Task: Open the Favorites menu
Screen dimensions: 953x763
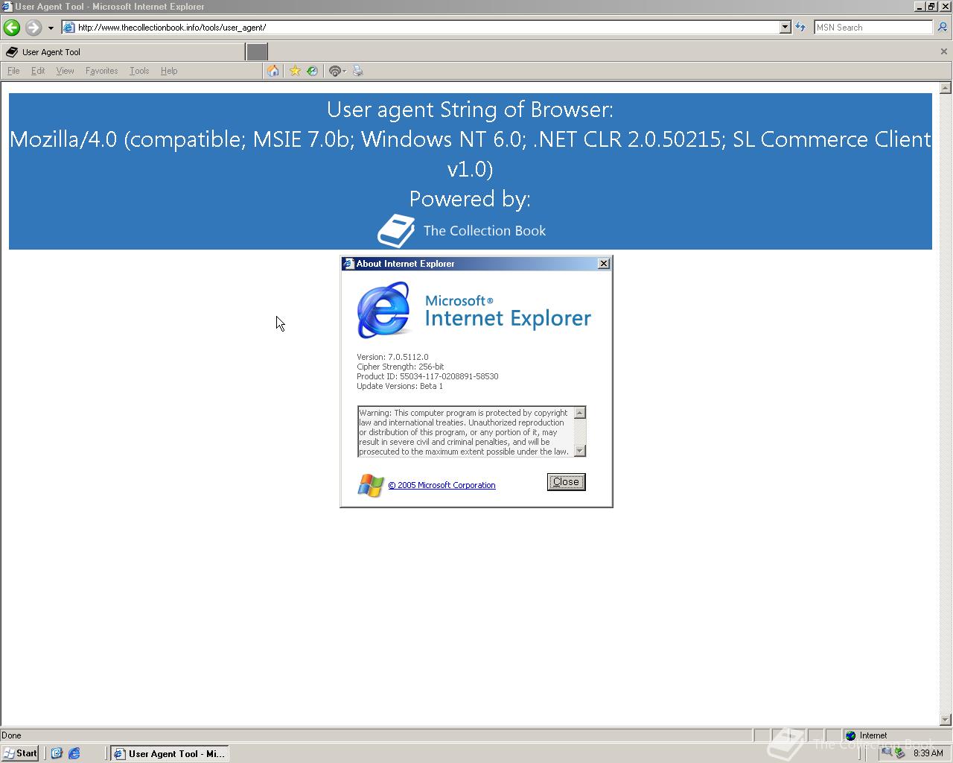Action: pyautogui.click(x=101, y=71)
